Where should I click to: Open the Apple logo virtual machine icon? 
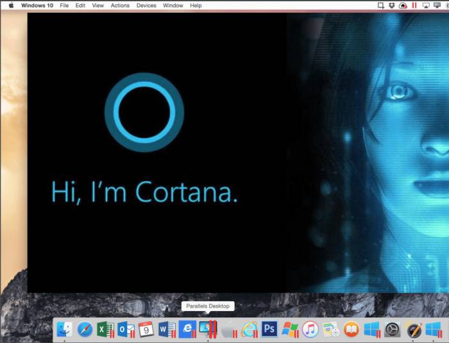[229, 330]
